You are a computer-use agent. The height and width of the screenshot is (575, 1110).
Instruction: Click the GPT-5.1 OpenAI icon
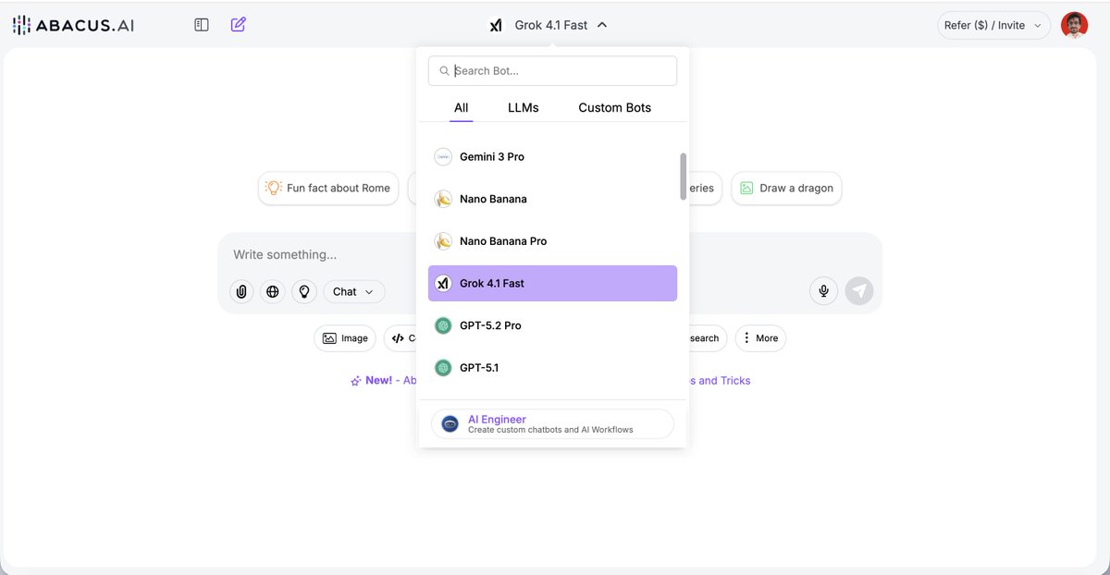pos(443,368)
